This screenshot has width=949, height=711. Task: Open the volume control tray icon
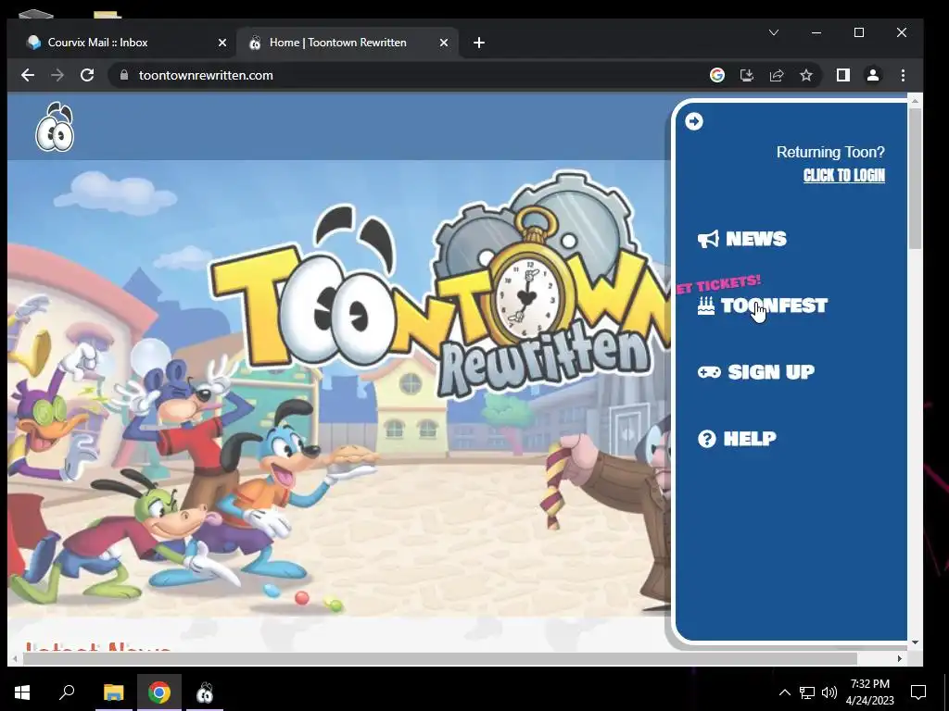829,692
